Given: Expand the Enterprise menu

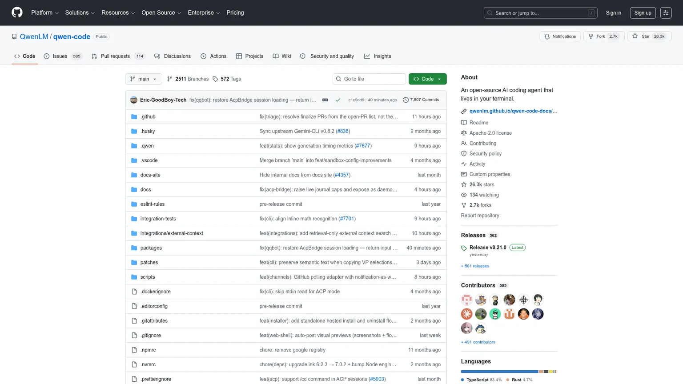Looking at the screenshot, I should 204,13.
